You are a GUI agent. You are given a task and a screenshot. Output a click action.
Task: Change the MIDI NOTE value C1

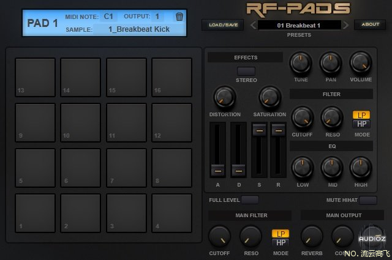[108, 17]
